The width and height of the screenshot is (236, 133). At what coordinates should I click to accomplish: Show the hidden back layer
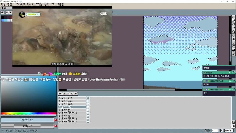[x=59, y=104]
